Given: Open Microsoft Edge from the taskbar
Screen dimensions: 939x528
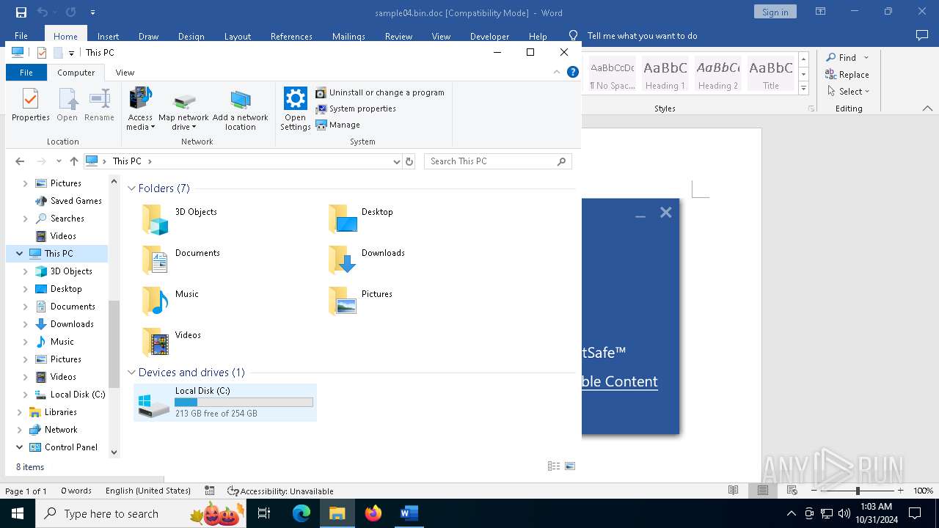Looking at the screenshot, I should (x=302, y=513).
